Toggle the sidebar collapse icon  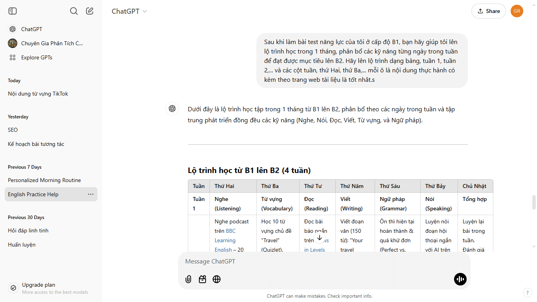[13, 11]
